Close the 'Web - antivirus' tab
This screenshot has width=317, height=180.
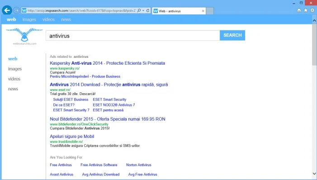[x=203, y=11]
